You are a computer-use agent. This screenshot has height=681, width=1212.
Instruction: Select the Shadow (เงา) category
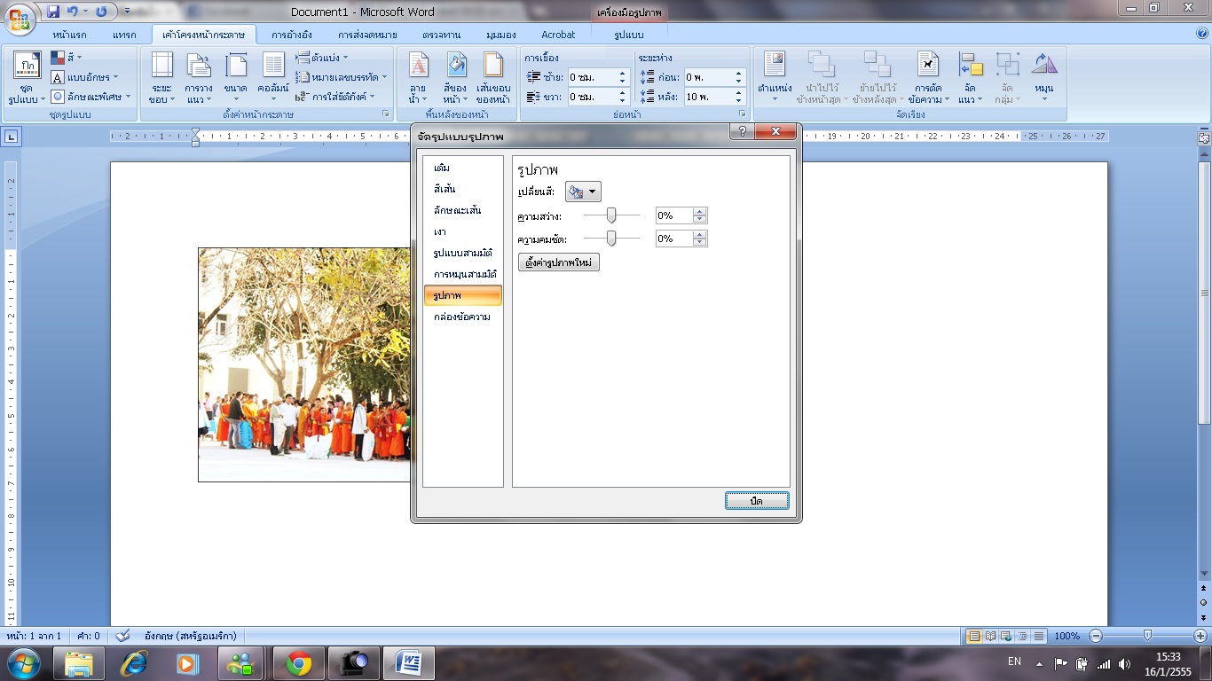pyautogui.click(x=463, y=231)
